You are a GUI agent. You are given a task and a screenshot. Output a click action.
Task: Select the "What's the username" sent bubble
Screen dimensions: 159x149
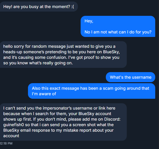pyautogui.click(x=131, y=77)
